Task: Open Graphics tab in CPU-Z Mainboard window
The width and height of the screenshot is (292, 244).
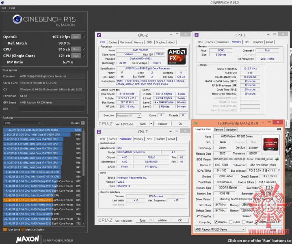Action: click(x=160, y=139)
